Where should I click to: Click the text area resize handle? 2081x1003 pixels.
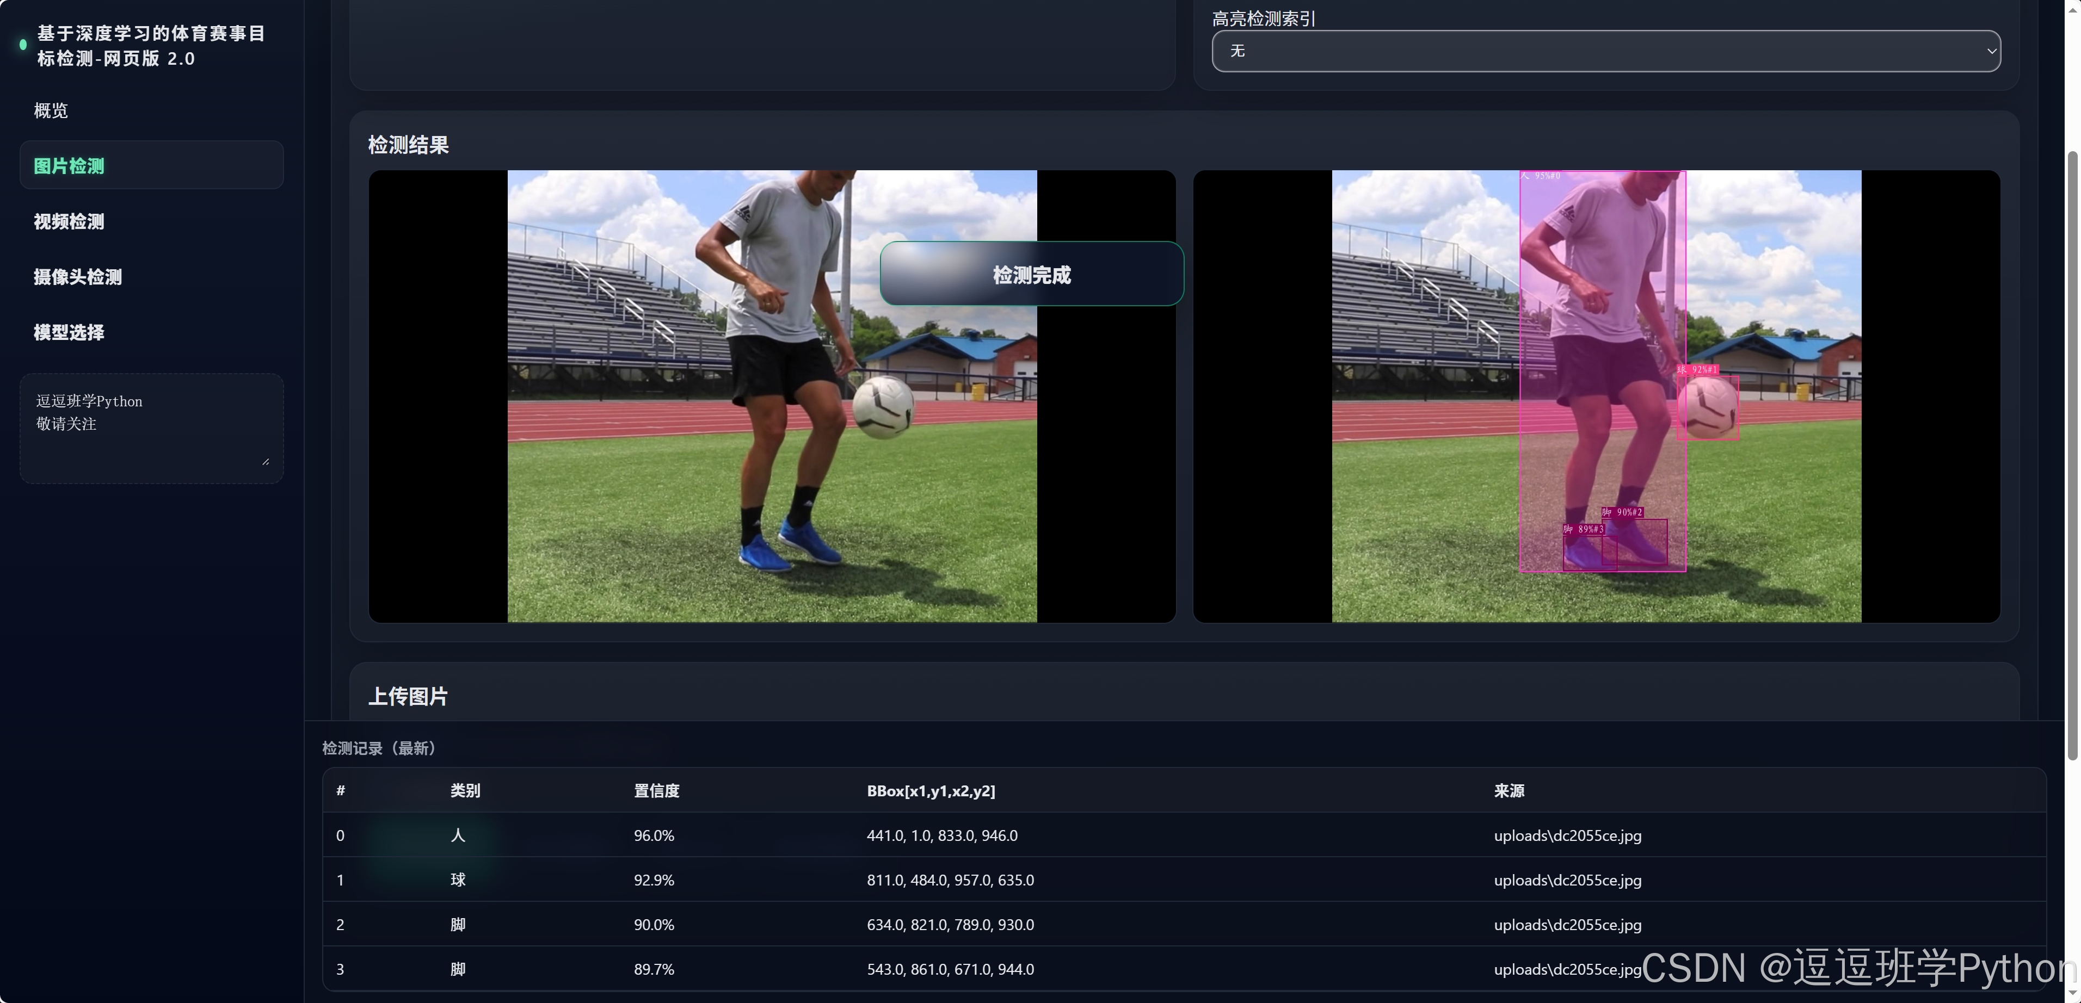266,461
